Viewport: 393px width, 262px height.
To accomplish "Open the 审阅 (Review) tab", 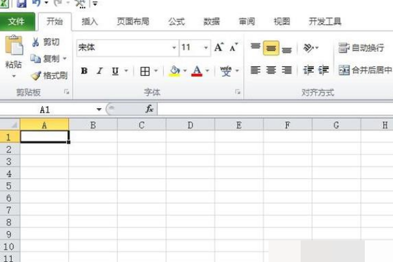I will point(247,22).
